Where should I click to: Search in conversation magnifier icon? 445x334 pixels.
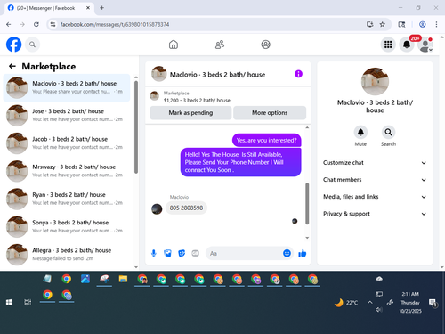point(388,133)
